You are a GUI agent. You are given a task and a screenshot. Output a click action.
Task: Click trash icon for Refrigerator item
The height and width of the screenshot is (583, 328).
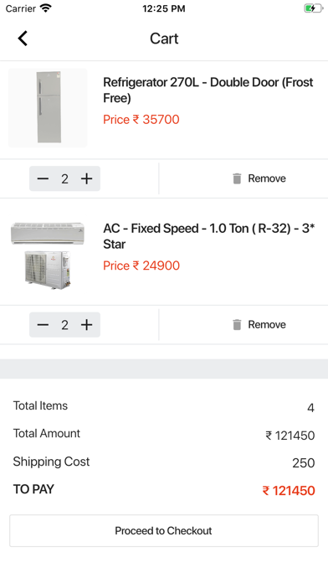(x=237, y=178)
